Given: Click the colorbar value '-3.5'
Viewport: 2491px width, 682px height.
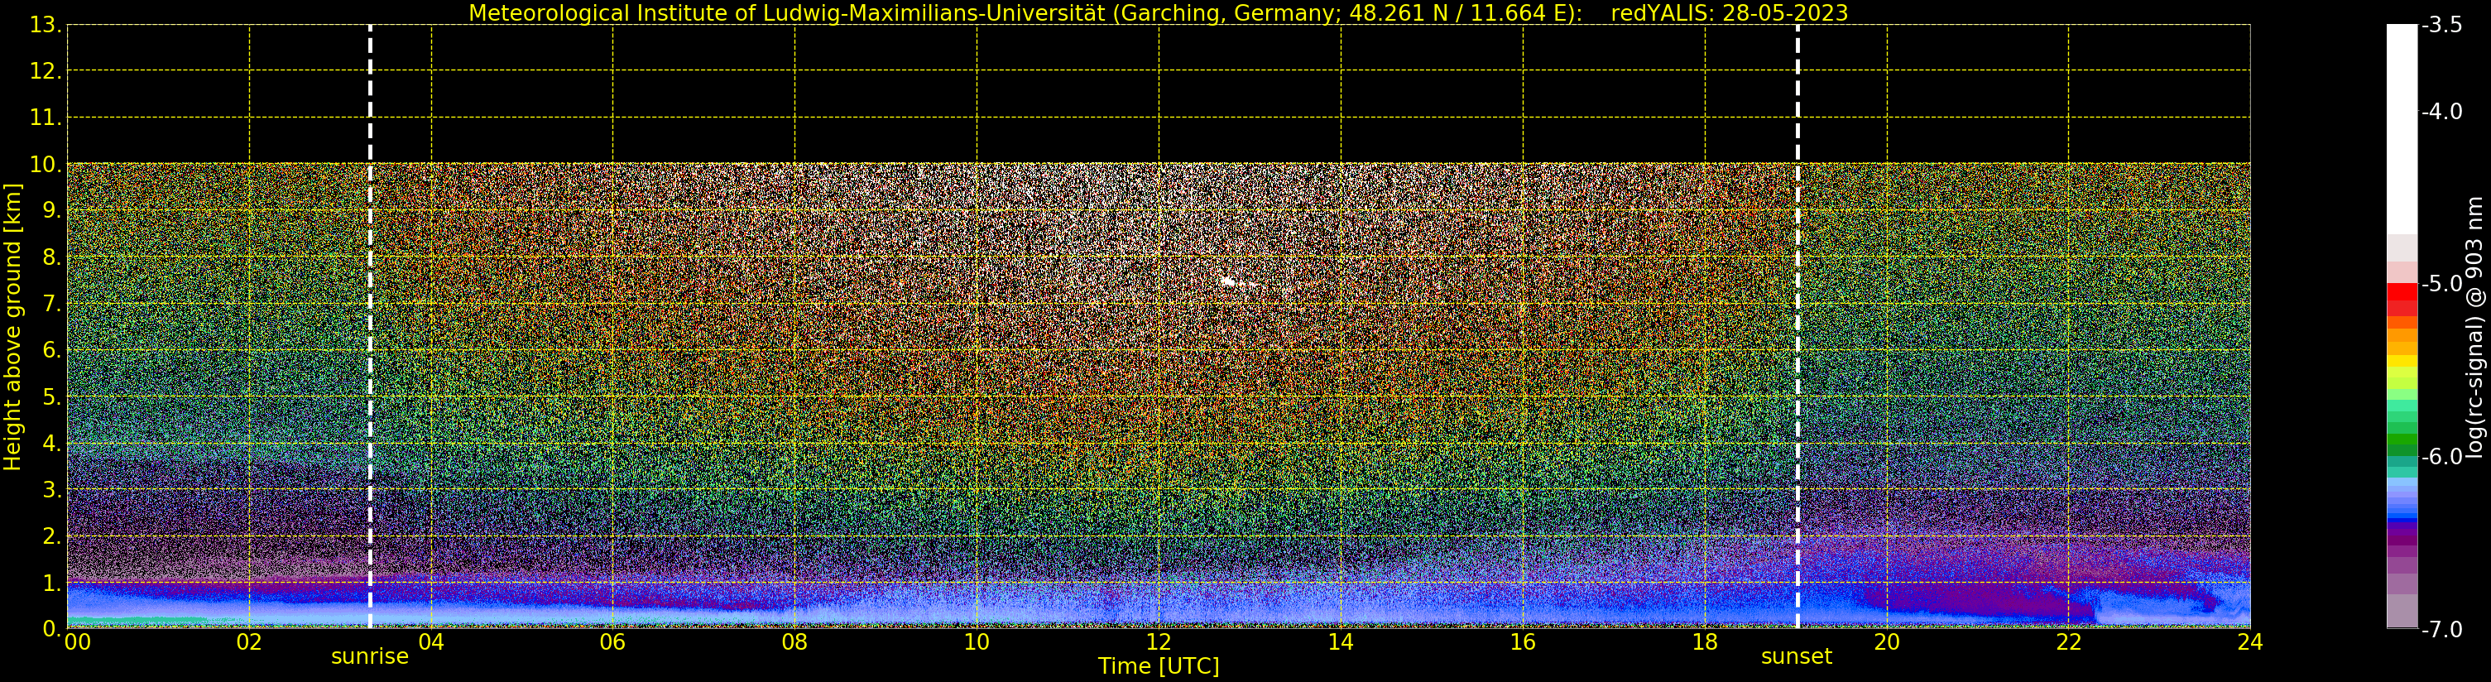Looking at the screenshot, I should 2441,25.
